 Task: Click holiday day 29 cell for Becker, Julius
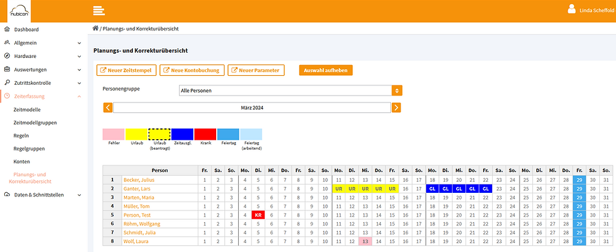(x=579, y=180)
